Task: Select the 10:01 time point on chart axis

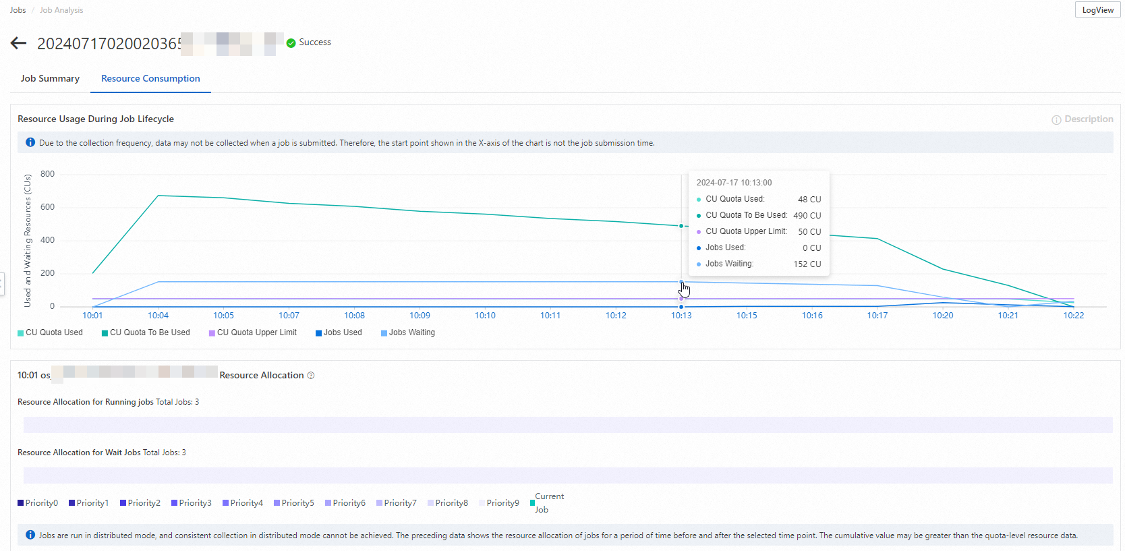Action: [92, 316]
